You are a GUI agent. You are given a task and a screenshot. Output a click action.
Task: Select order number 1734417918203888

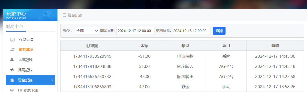coord(92,66)
